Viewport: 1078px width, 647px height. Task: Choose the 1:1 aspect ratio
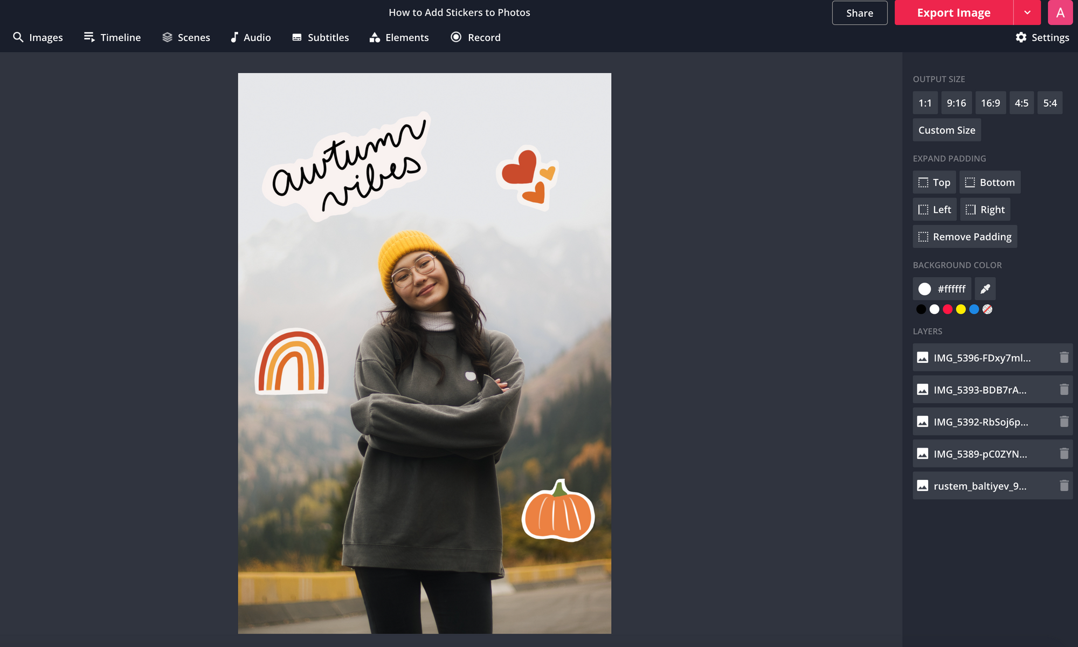coord(925,103)
